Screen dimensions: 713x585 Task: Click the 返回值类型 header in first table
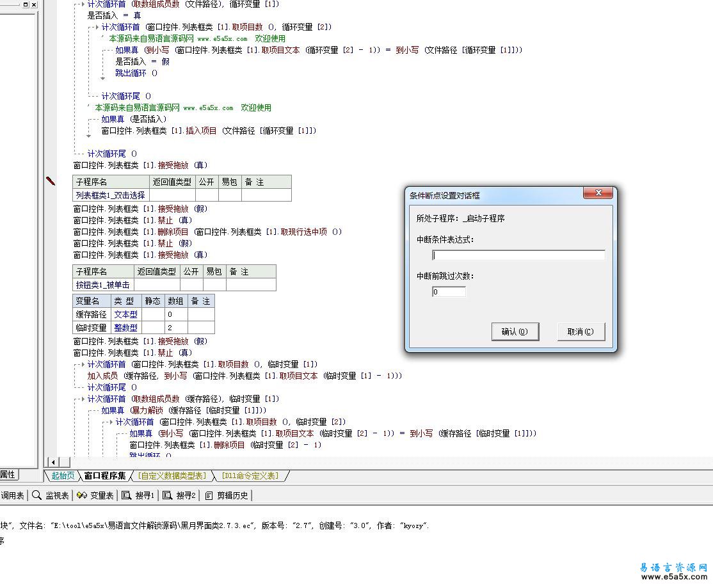(x=172, y=182)
